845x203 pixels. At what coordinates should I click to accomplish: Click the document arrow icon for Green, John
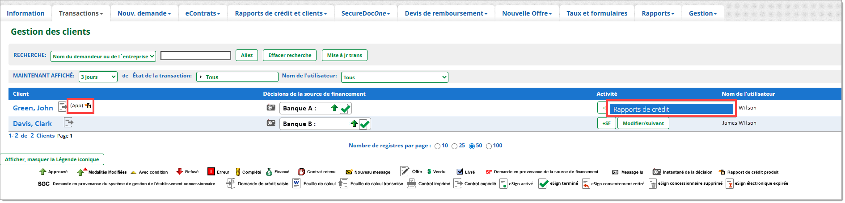(x=62, y=107)
